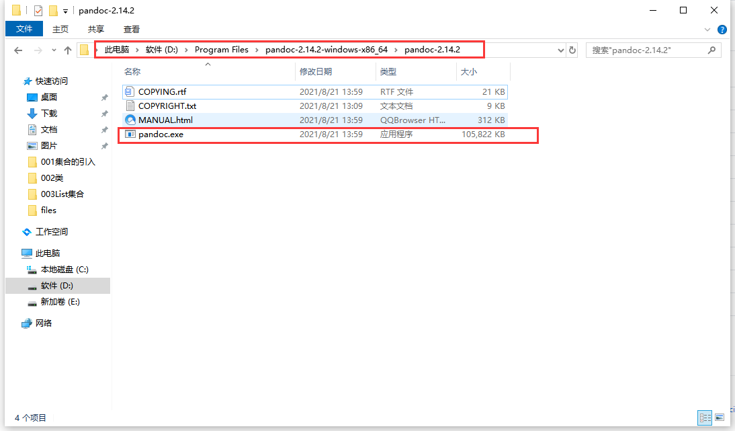The width and height of the screenshot is (735, 431).
Task: Switch to details view layout
Action: coord(705,418)
